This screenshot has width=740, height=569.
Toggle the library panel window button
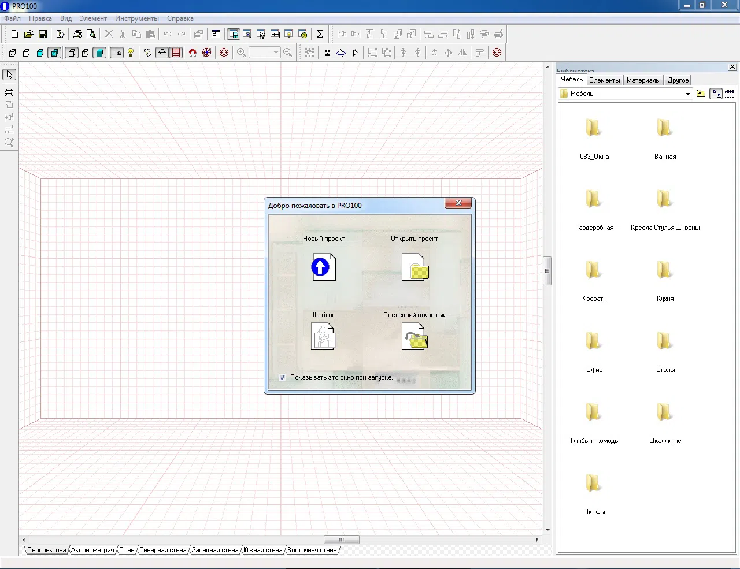[x=234, y=34]
